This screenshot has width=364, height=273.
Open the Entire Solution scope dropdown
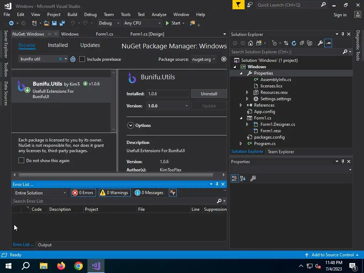tap(40, 193)
